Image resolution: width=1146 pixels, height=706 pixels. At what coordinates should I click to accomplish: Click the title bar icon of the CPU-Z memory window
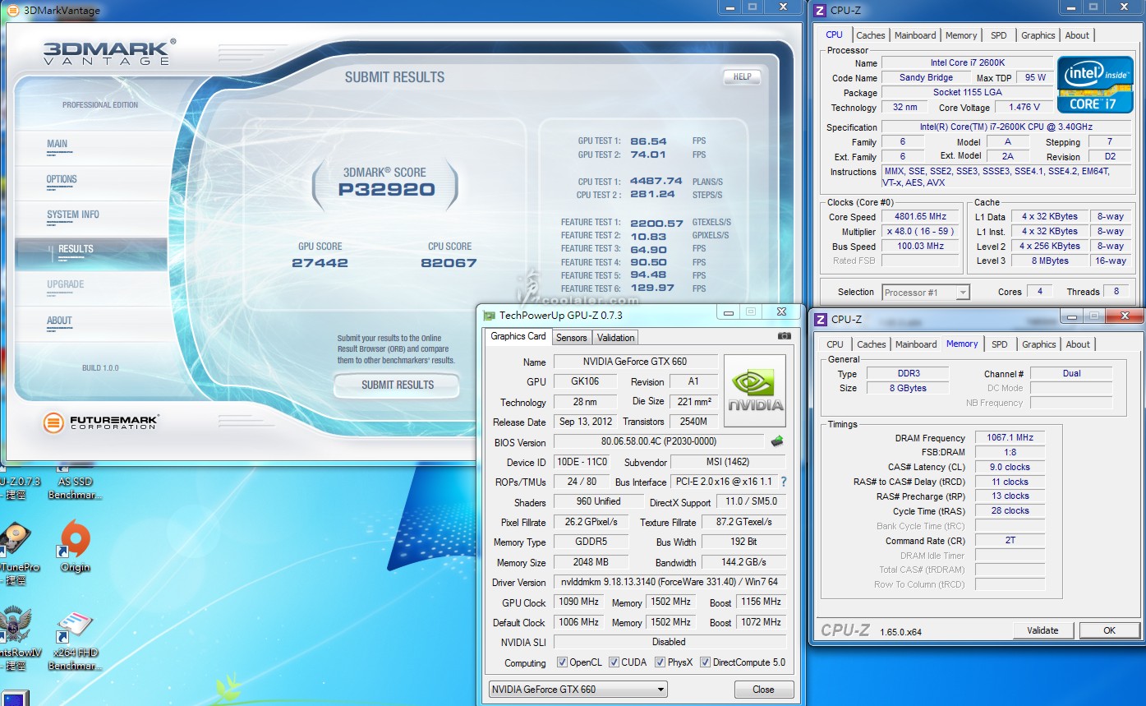coord(821,319)
